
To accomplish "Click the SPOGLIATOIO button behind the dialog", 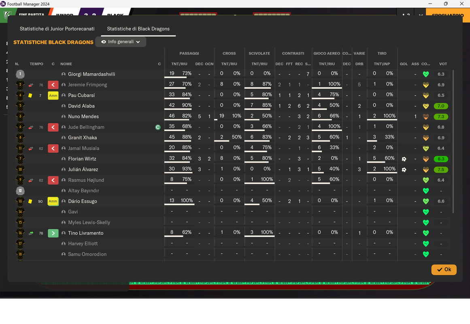I will (448, 15).
